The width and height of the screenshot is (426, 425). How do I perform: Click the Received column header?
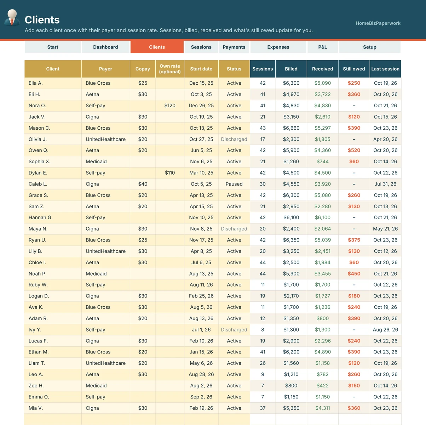[x=322, y=69]
